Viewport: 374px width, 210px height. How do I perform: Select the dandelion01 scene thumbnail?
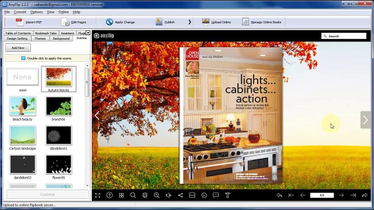(x=58, y=135)
